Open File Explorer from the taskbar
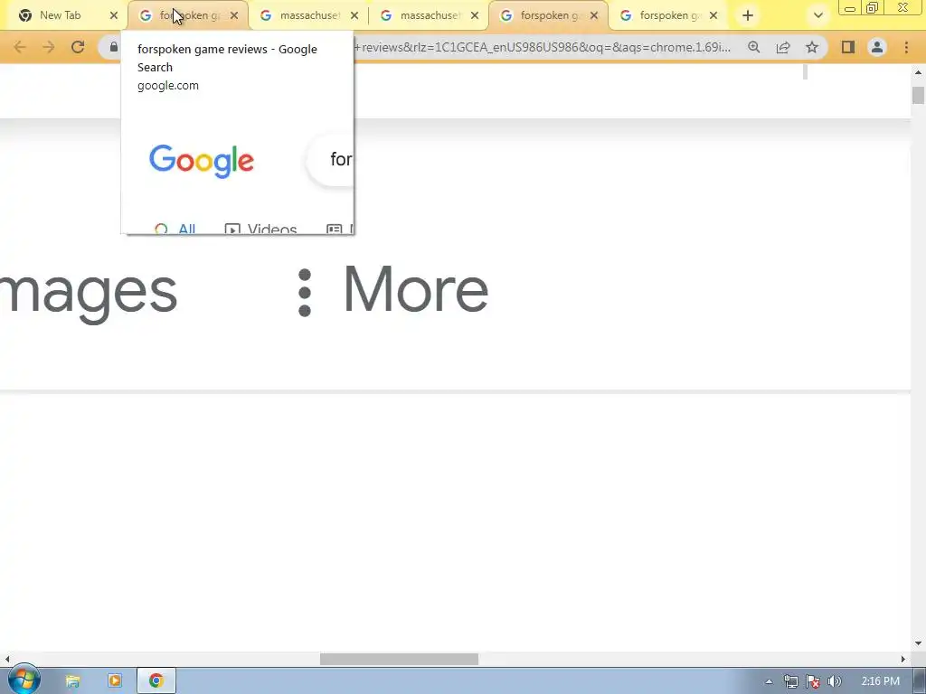 (x=72, y=681)
